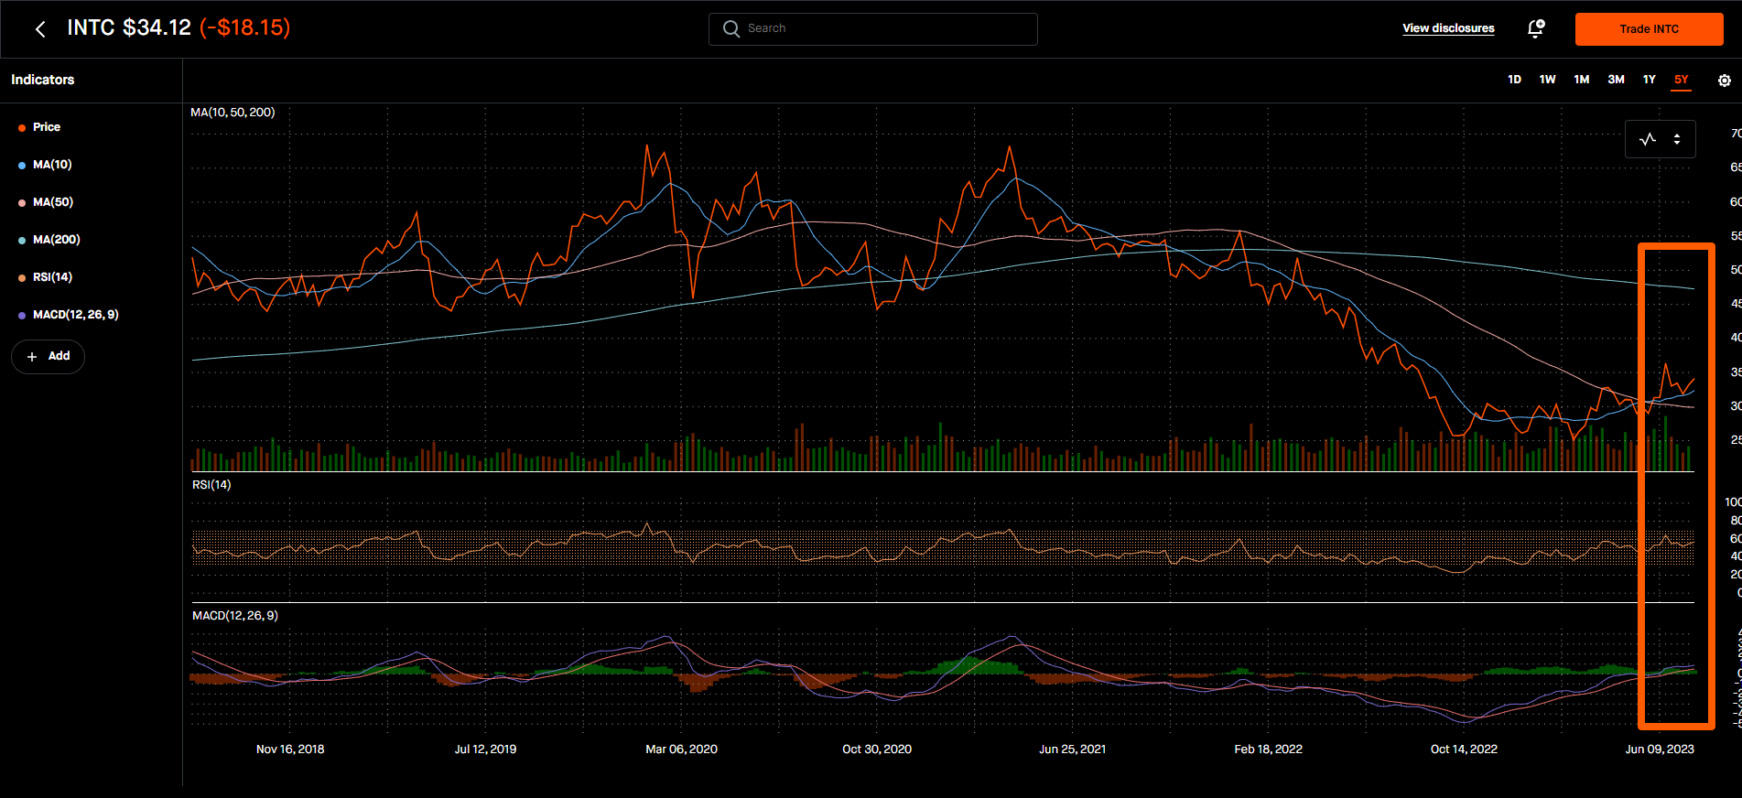Click the Trade INTC button
The width and height of the screenshot is (1742, 798).
(x=1650, y=29)
